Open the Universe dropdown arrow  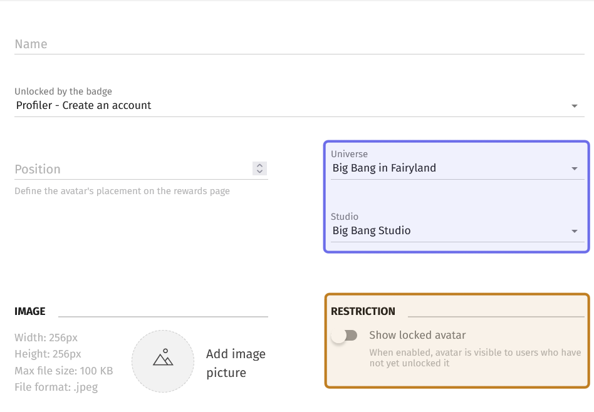[x=575, y=168]
